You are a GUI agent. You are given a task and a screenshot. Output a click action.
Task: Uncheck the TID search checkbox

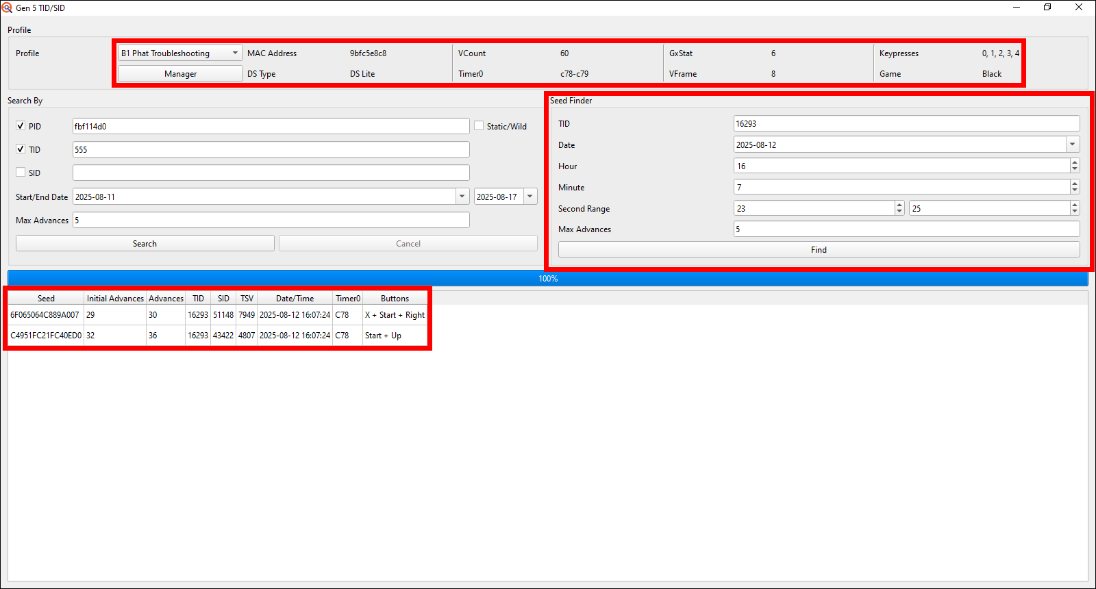[21, 149]
